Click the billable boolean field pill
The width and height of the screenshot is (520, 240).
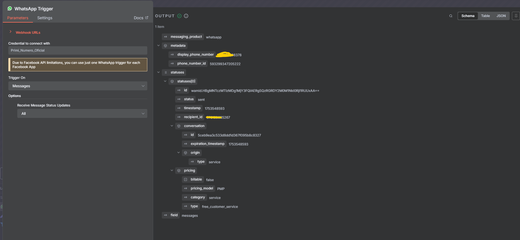(x=193, y=180)
